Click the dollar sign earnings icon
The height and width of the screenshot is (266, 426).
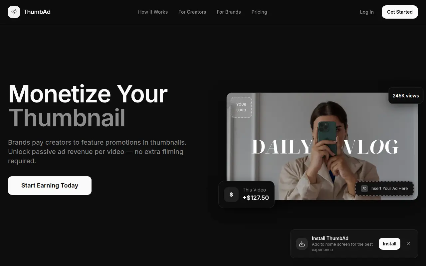click(231, 195)
